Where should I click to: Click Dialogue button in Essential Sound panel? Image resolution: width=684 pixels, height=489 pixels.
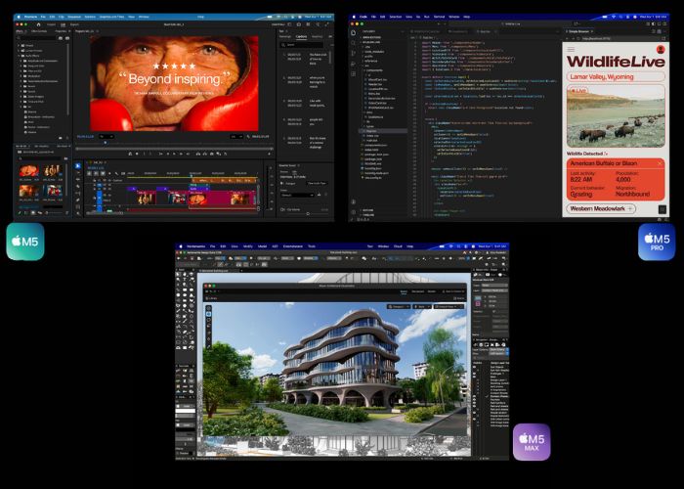[290, 184]
